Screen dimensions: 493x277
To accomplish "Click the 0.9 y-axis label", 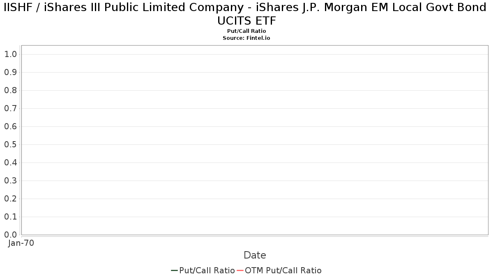I will 10,72.
